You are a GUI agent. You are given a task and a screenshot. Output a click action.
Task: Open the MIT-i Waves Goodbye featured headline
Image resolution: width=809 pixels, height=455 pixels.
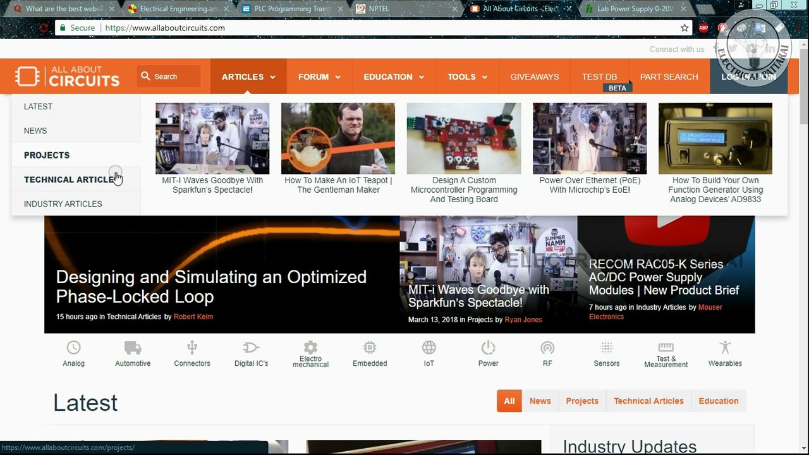tap(478, 296)
